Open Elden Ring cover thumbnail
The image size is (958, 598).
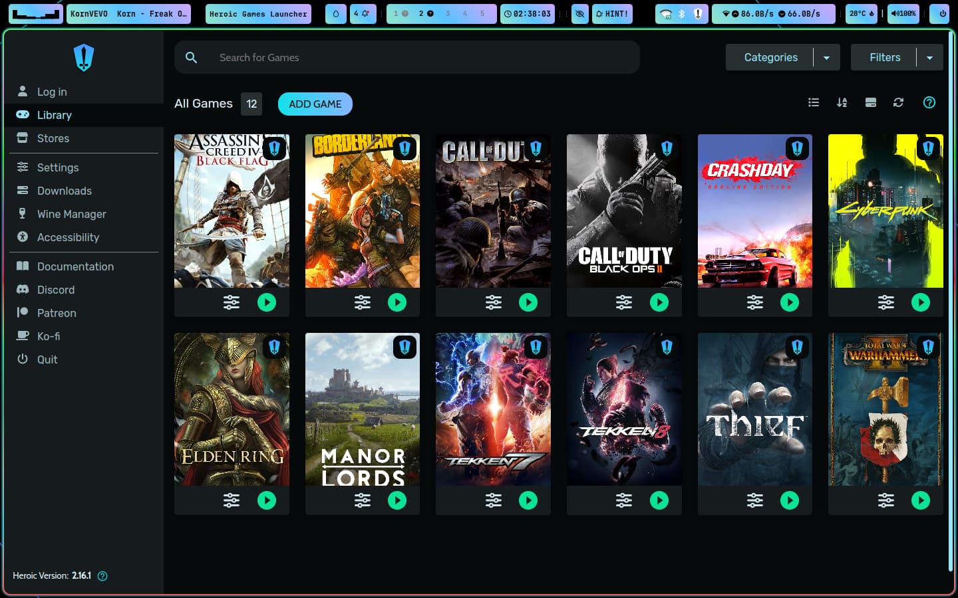[x=232, y=409]
